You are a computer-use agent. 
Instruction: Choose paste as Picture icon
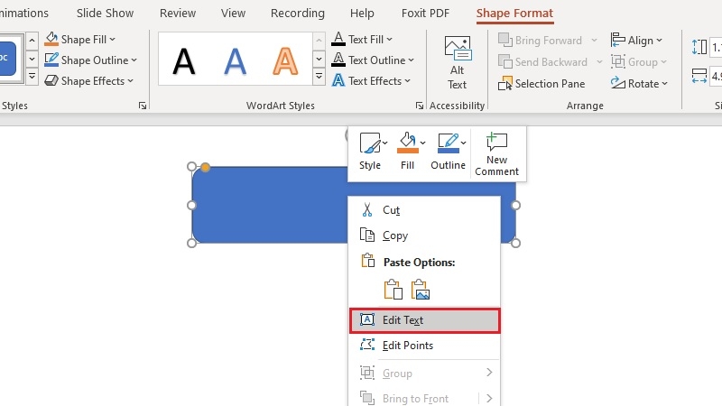(x=421, y=290)
